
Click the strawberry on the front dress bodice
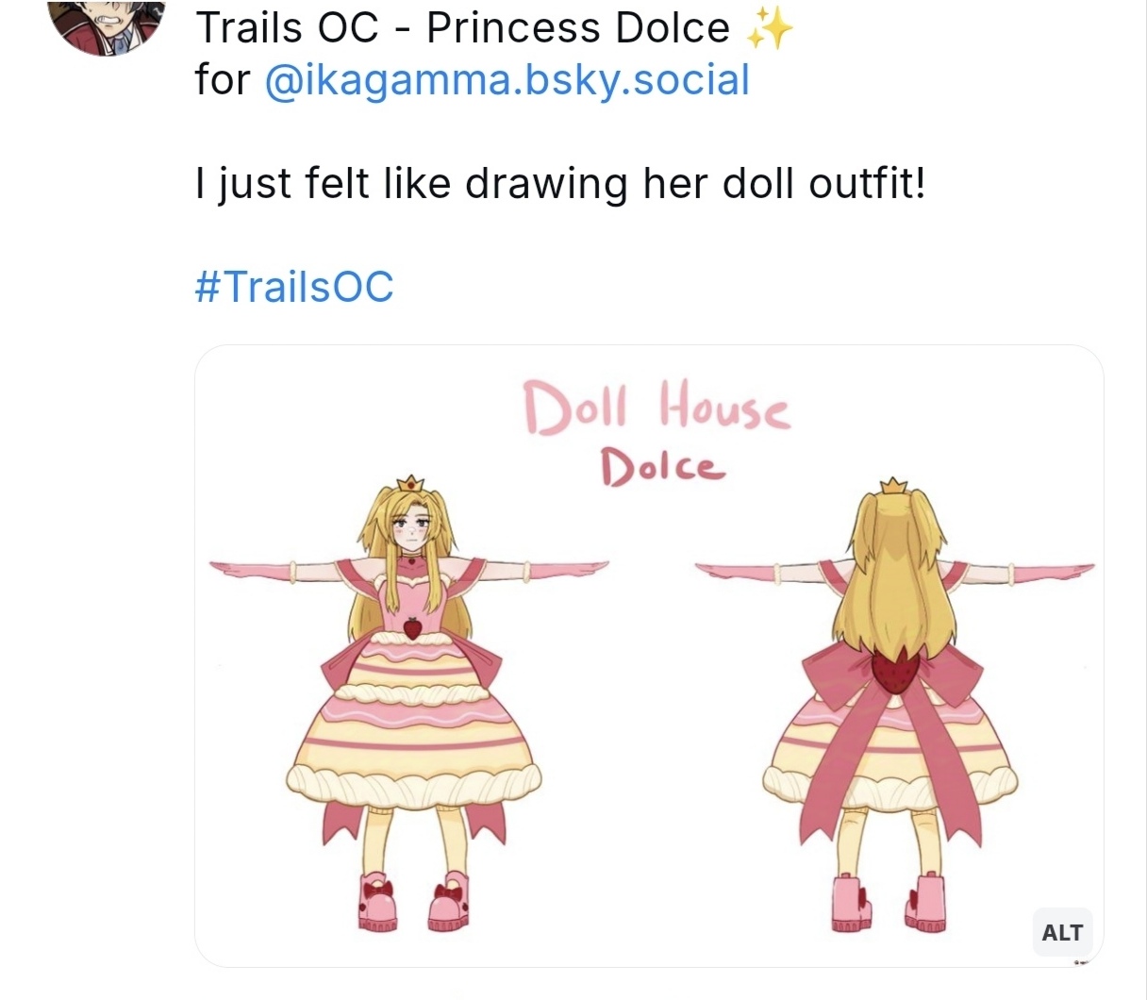tap(412, 626)
